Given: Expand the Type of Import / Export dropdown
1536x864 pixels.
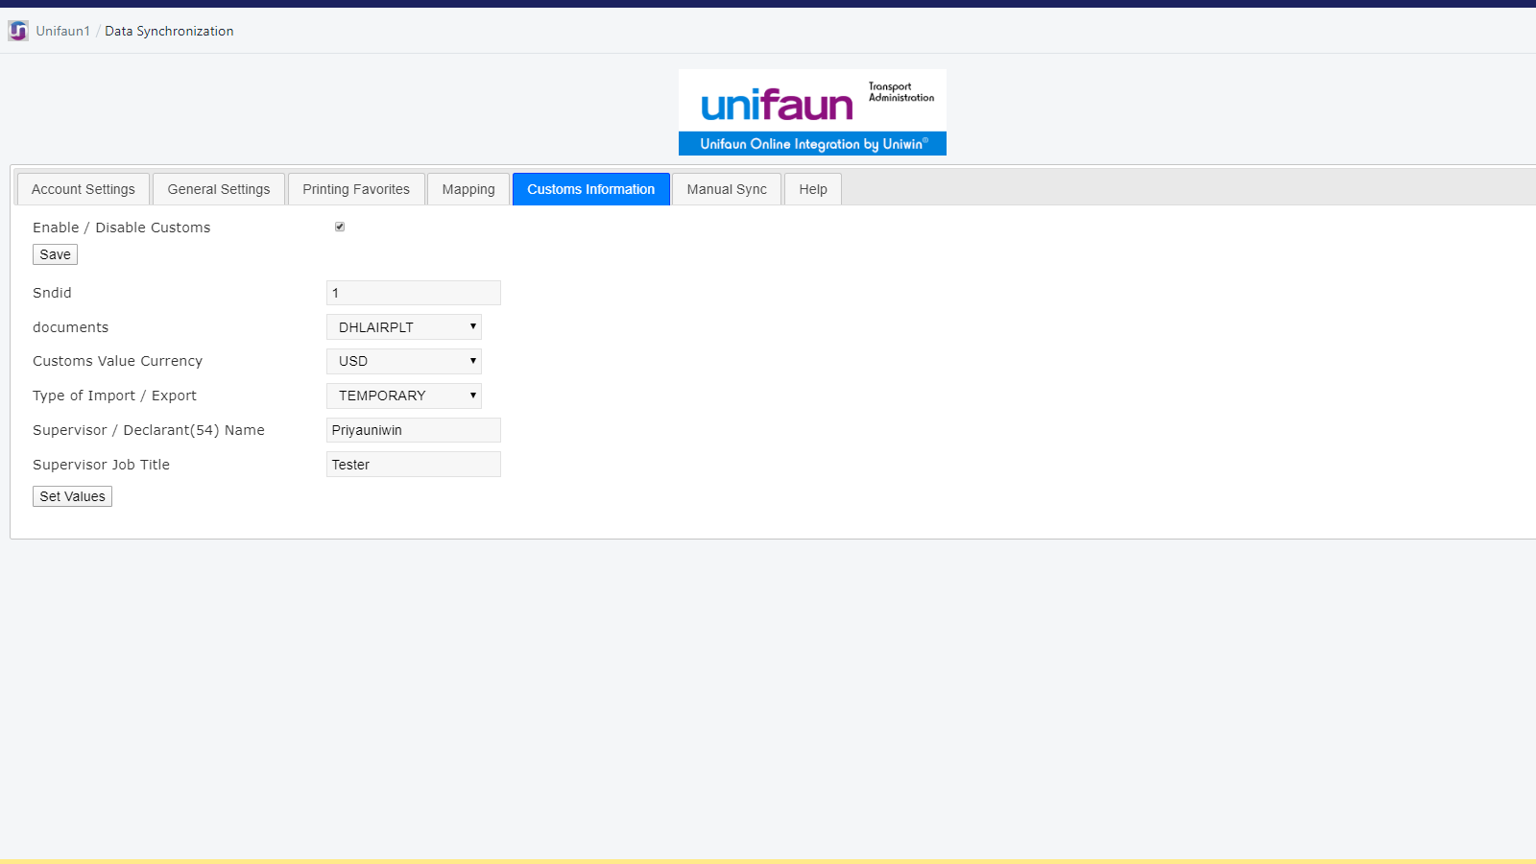Looking at the screenshot, I should tap(404, 396).
